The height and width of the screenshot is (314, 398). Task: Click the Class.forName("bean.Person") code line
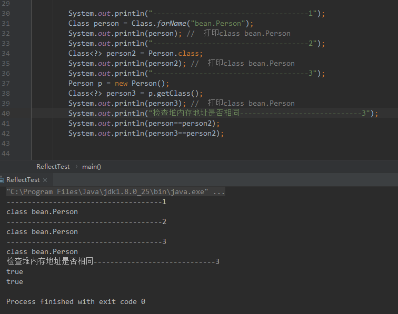161,23
